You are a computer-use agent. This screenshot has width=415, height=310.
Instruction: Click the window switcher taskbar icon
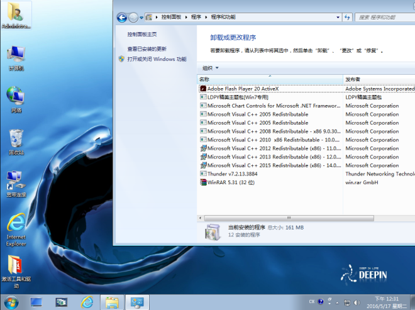61,302
